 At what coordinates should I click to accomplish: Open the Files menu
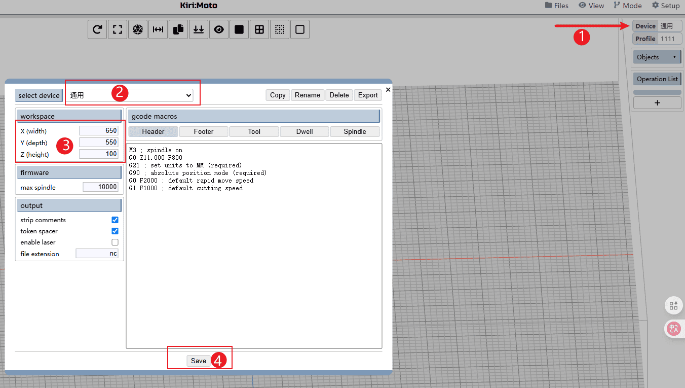tap(556, 6)
